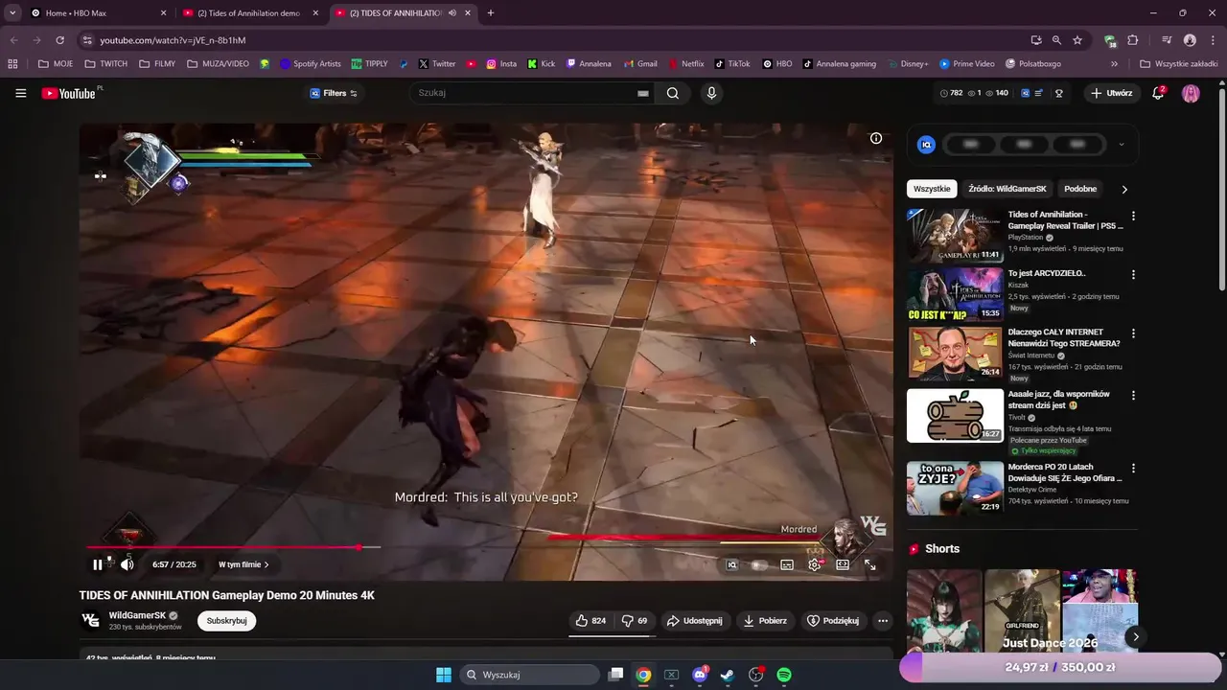Click the Utwórz create button
Image resolution: width=1227 pixels, height=690 pixels.
[1111, 93]
